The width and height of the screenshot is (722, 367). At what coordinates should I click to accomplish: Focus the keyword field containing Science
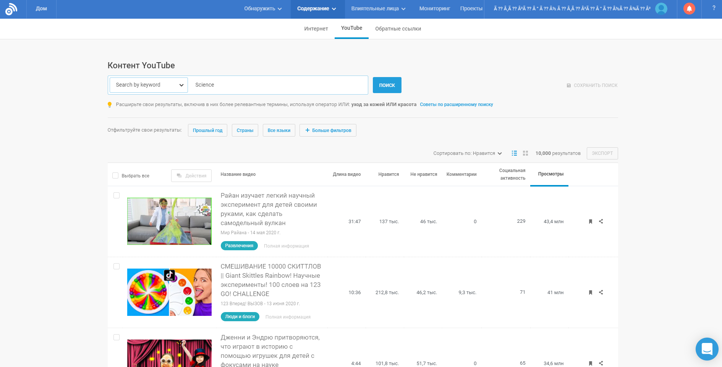click(279, 85)
